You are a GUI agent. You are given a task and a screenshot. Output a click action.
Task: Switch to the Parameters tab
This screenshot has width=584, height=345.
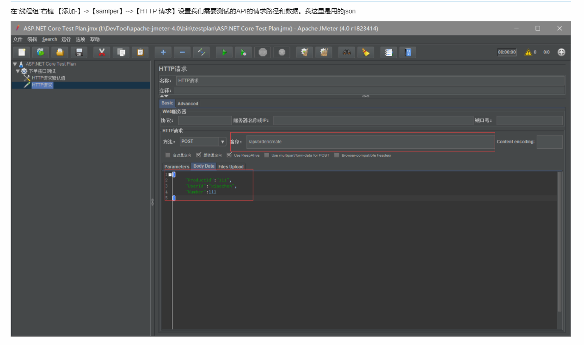pyautogui.click(x=177, y=167)
